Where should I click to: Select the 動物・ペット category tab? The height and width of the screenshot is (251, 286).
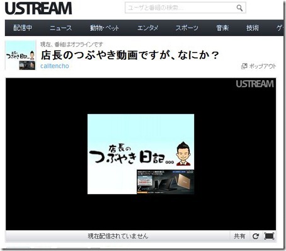point(105,28)
